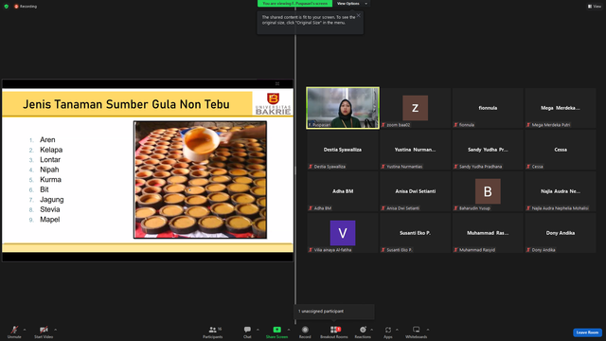This screenshot has height=341, width=606.
Task: Open the View Options dropdown
Action: click(x=351, y=4)
